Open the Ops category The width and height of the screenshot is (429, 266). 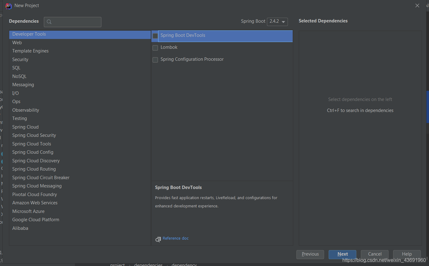click(80, 102)
